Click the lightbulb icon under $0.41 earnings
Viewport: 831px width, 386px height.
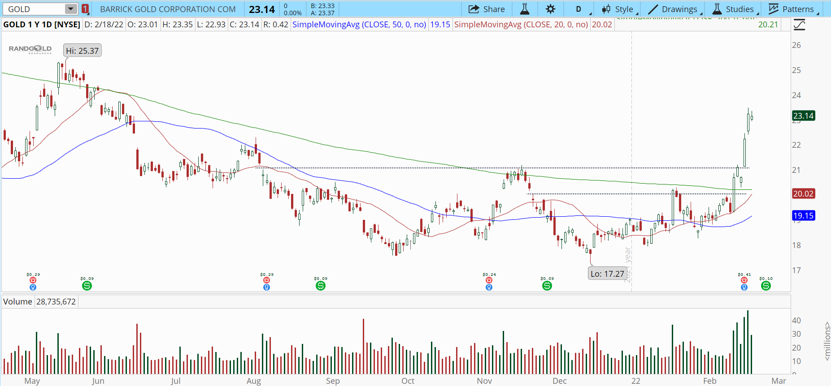point(744,287)
